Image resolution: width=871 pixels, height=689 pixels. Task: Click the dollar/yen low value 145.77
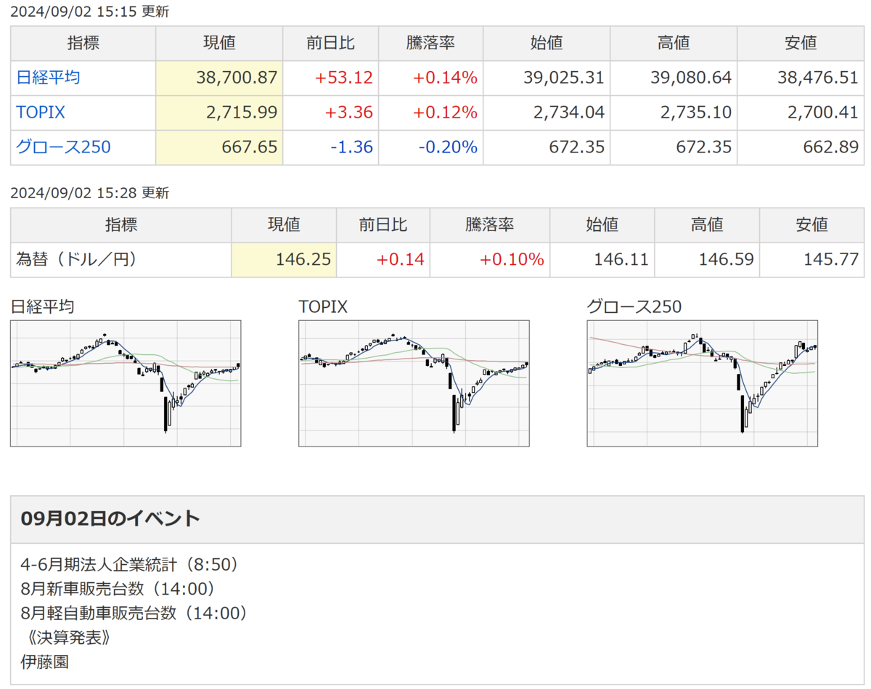pos(831,259)
